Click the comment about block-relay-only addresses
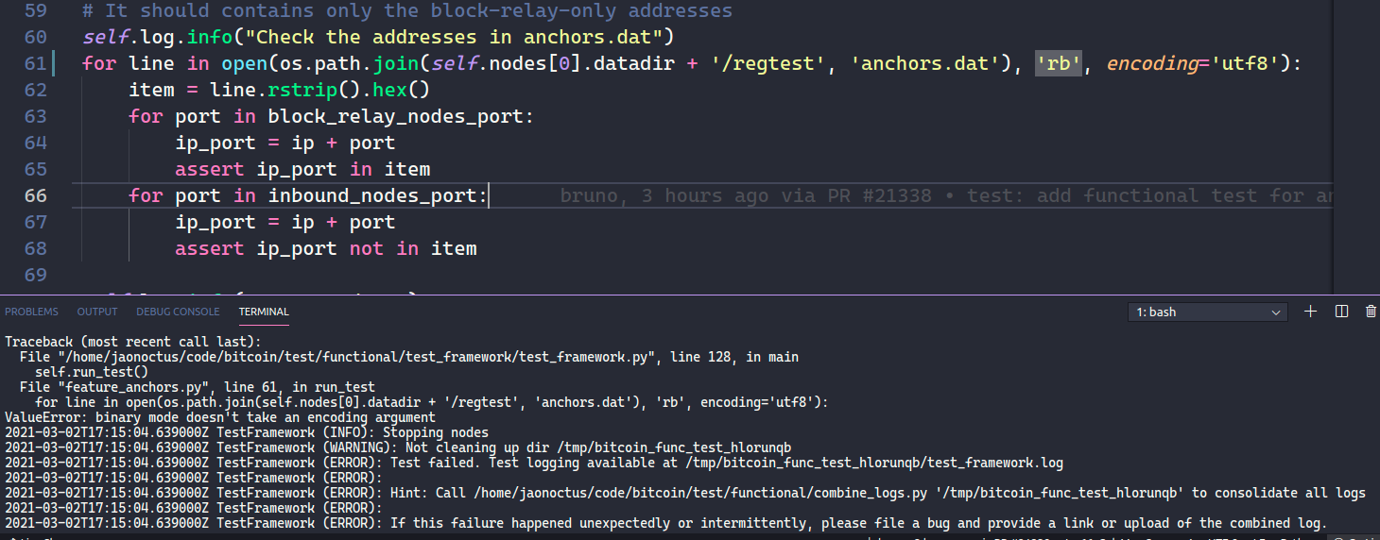The width and height of the screenshot is (1380, 540). coord(407,11)
